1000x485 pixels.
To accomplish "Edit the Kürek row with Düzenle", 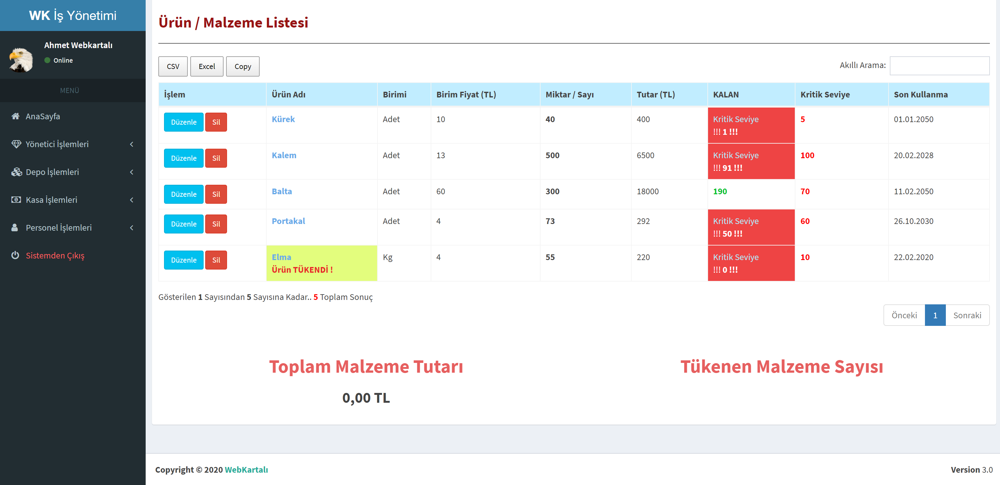I will point(184,122).
